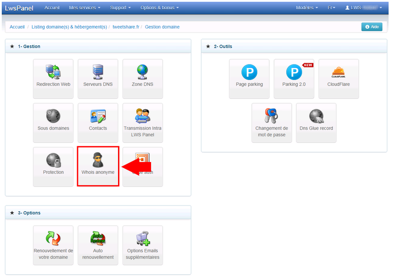Screen dimensions: 393x278
Task: Click the 1- Gestion panel heading
Action: (29, 47)
